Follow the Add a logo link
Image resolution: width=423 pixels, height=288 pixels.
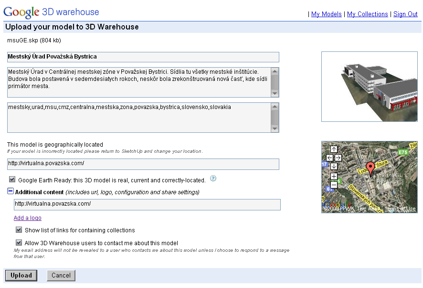click(x=28, y=218)
